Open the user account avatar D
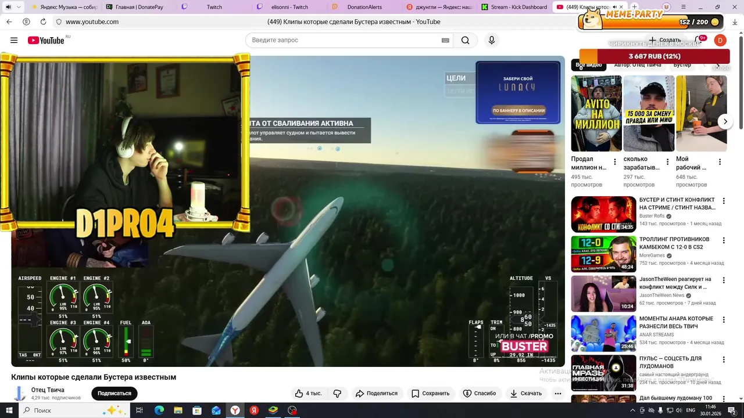The image size is (744, 418). coord(720,40)
